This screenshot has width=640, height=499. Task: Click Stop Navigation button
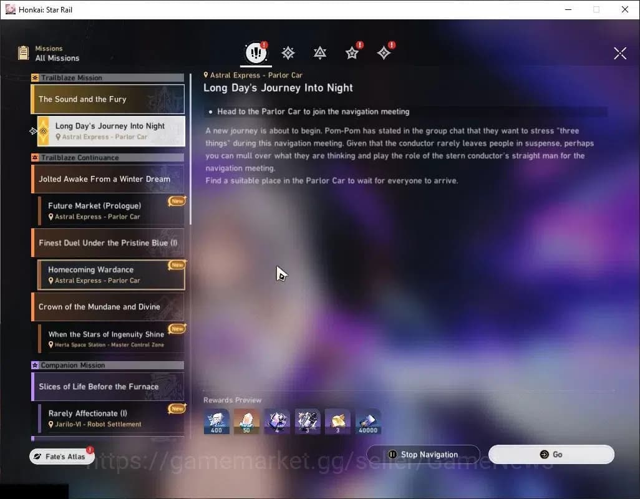coord(424,455)
